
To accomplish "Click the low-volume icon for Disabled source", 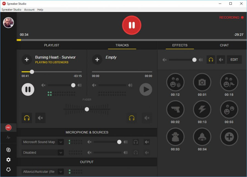I will (x=89, y=153).
